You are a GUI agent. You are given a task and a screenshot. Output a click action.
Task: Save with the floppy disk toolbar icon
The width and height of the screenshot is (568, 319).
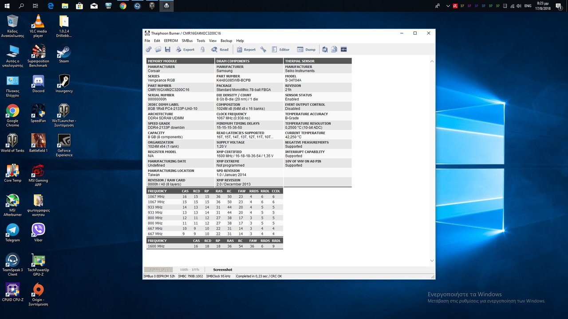(x=167, y=50)
